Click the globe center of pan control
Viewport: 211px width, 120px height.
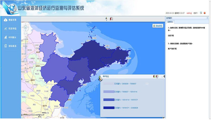click(x=25, y=27)
